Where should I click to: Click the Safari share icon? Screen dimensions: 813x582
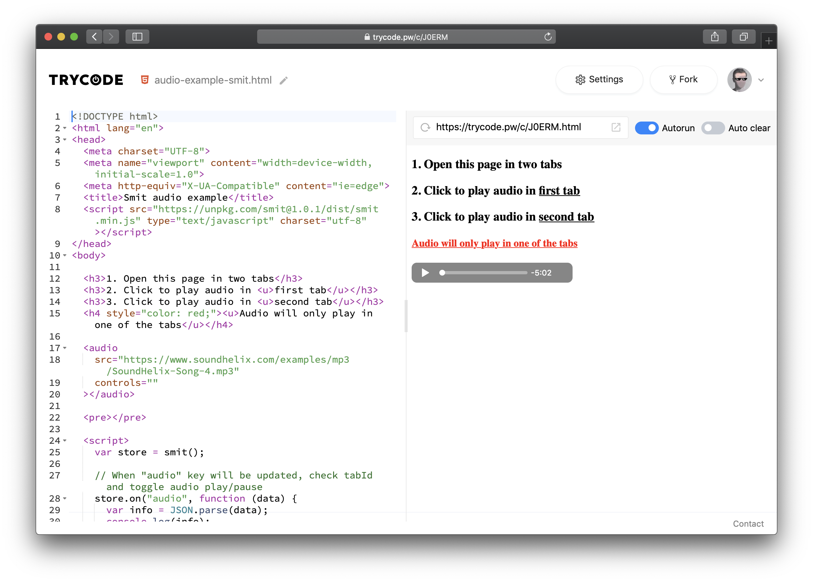point(715,36)
